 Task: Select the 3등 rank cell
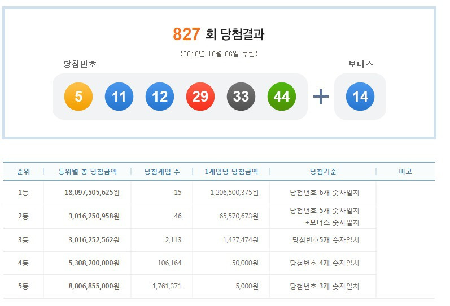coord(23,240)
